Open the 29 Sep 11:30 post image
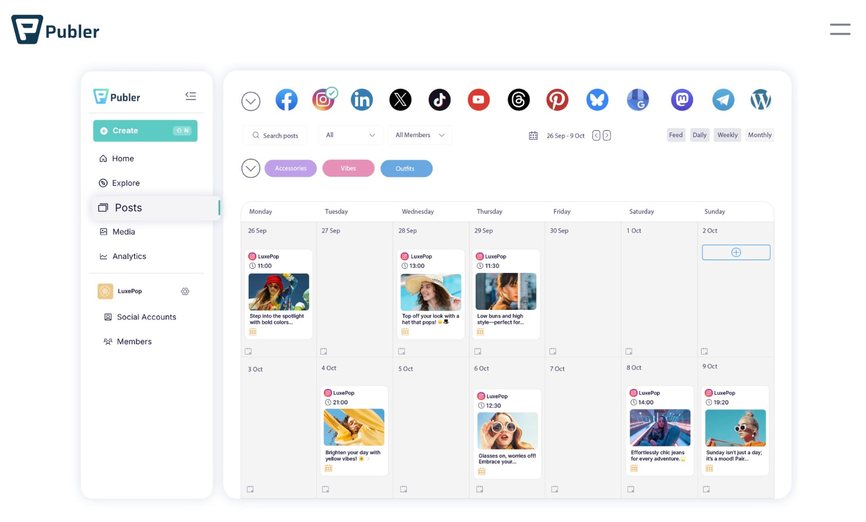866x522 pixels. (x=506, y=291)
